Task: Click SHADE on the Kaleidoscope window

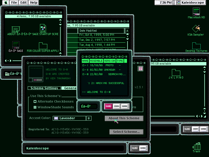Action: point(143,148)
